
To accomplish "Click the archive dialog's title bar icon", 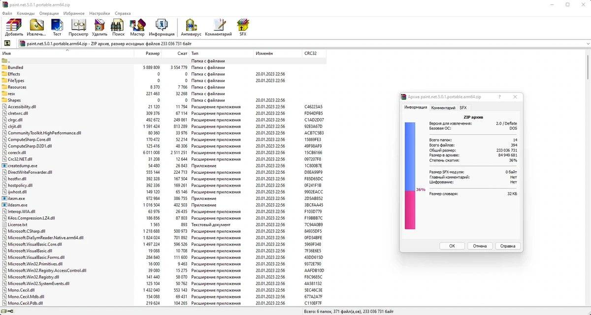I will (x=403, y=97).
